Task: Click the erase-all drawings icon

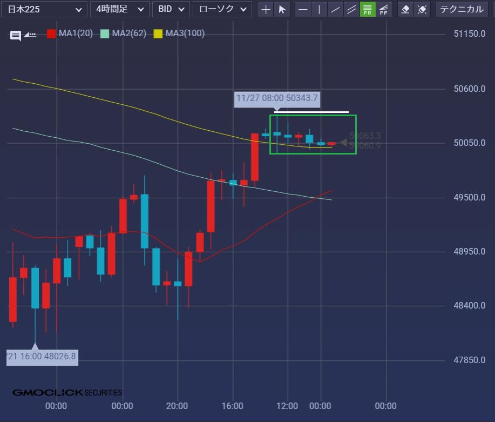Action: pyautogui.click(x=422, y=9)
